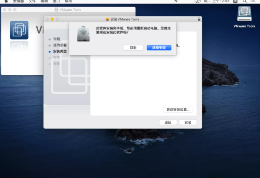The width and height of the screenshot is (260, 178).
Task: Open the 编辑 menu
Action: click(x=44, y=1)
